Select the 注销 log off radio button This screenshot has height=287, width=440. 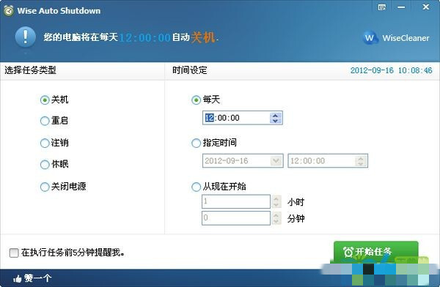pos(45,143)
